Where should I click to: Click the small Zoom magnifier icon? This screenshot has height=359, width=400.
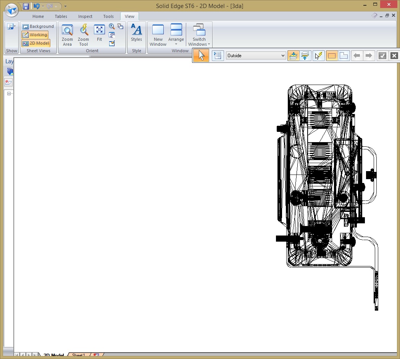(112, 26)
